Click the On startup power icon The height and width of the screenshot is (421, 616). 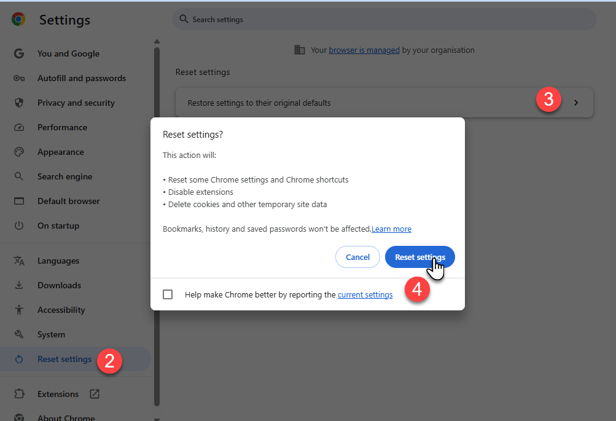click(19, 226)
